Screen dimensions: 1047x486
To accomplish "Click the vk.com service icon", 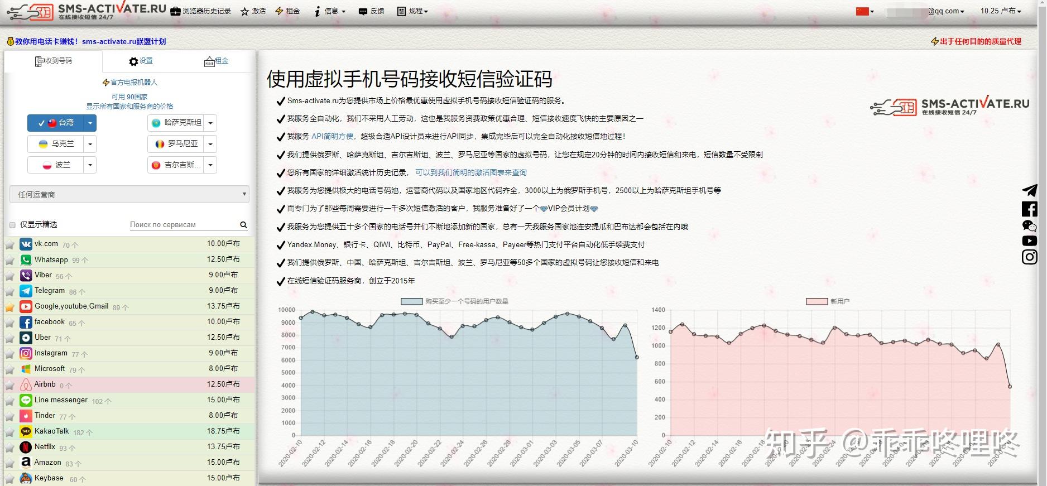I will click(26, 244).
